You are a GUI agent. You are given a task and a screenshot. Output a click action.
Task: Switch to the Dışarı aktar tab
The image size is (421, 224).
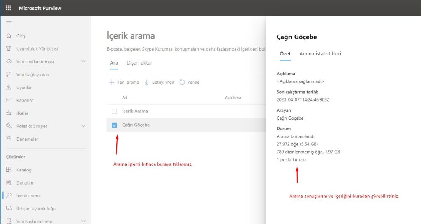139,63
